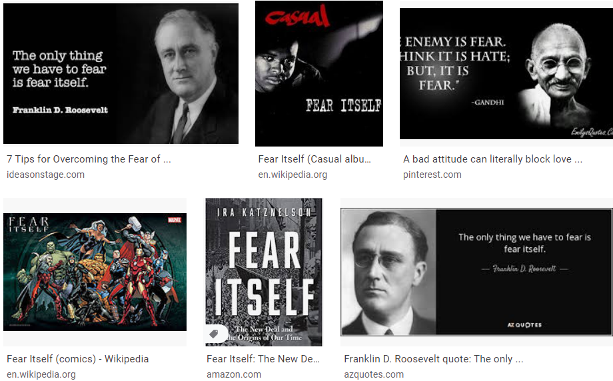Open the AZ Quotes Roosevelt quote image
Viewport: 613px width, 381px height.
coord(476,272)
